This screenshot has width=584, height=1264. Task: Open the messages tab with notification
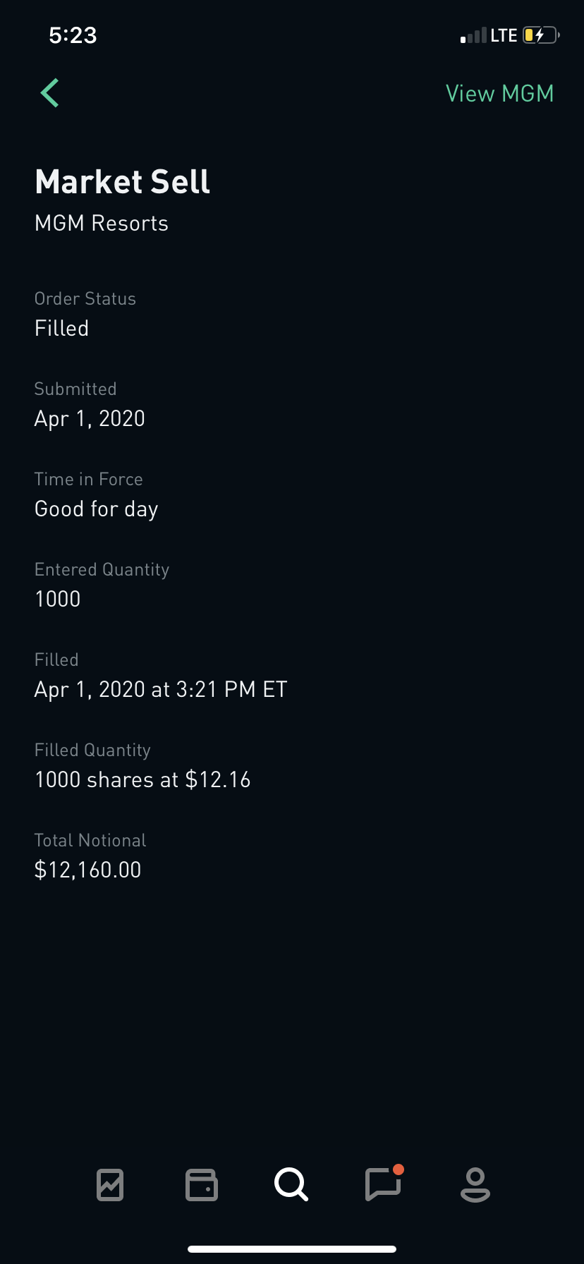[383, 1184]
